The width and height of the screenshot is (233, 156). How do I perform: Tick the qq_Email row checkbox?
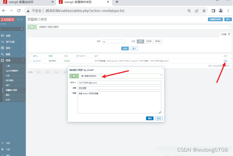click(30, 61)
